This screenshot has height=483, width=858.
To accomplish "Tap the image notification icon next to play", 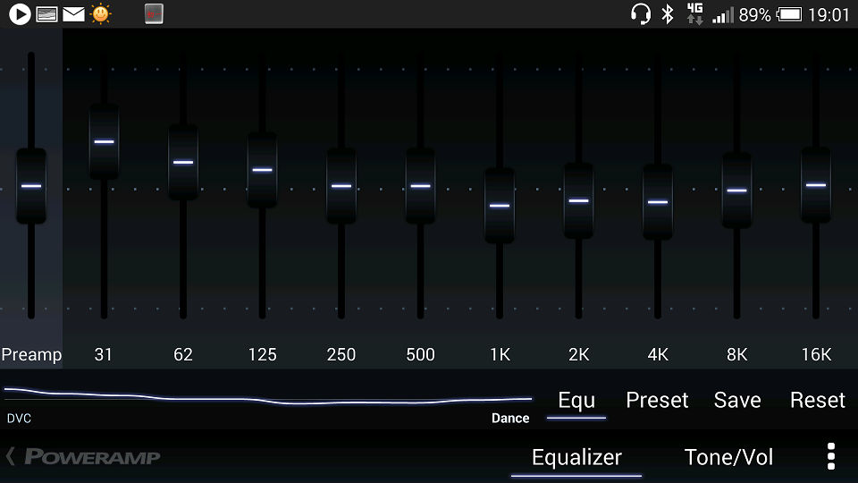I will point(47,14).
